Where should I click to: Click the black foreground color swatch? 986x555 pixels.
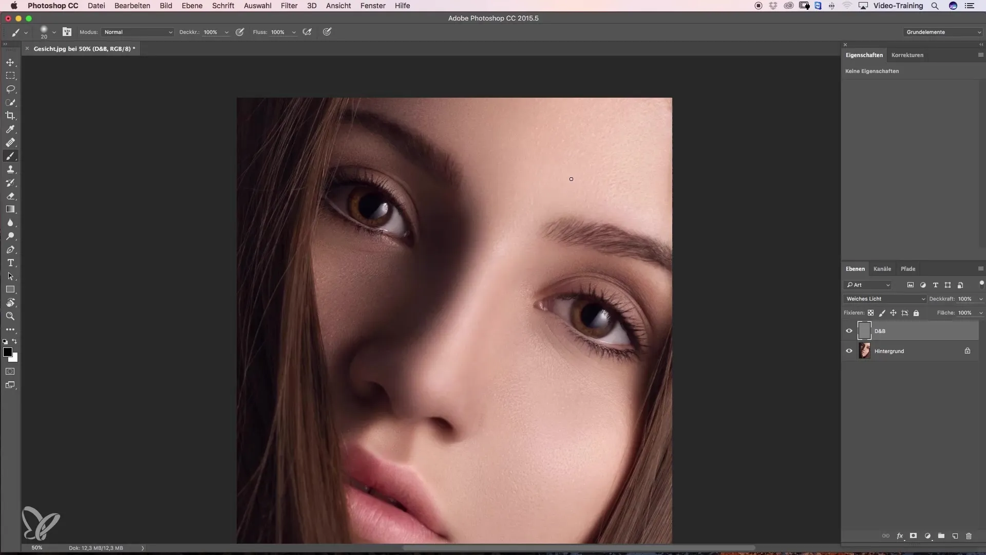(7, 351)
